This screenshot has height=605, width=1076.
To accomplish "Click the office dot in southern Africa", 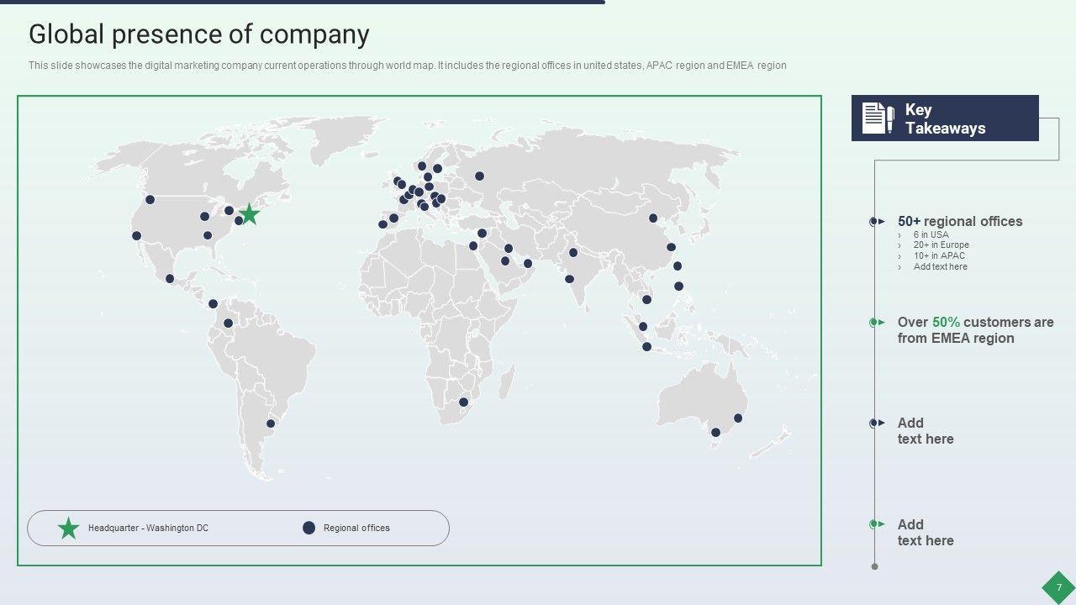I will [463, 402].
